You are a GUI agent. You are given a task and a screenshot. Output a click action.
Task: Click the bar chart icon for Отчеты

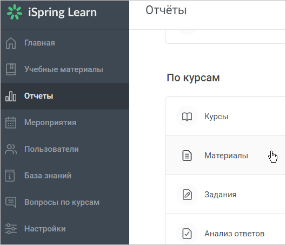point(11,96)
